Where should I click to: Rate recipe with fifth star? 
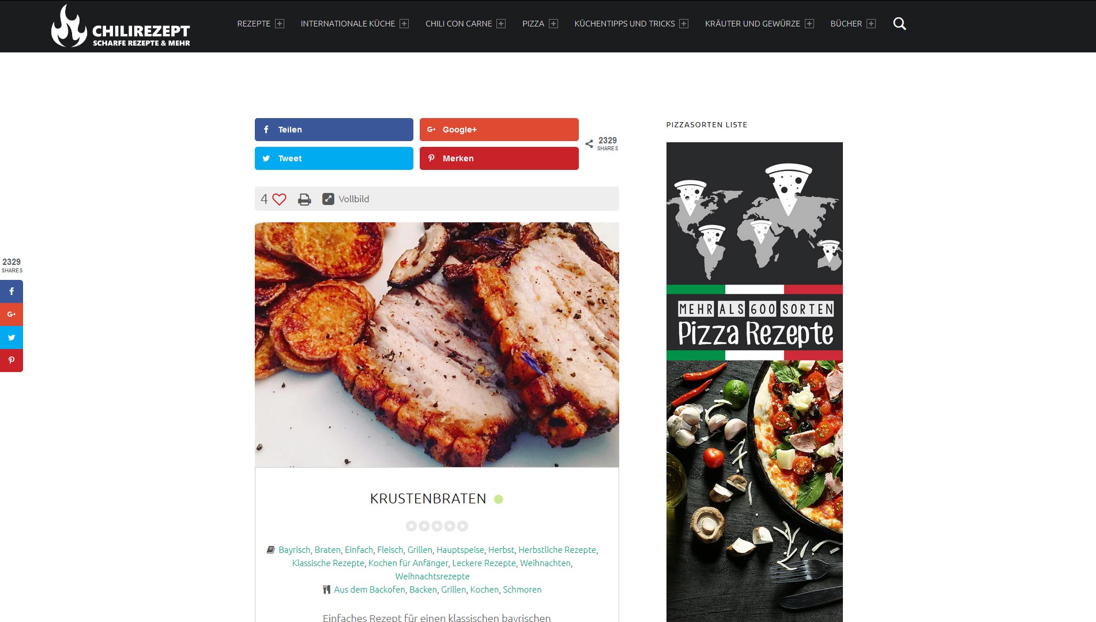[462, 526]
